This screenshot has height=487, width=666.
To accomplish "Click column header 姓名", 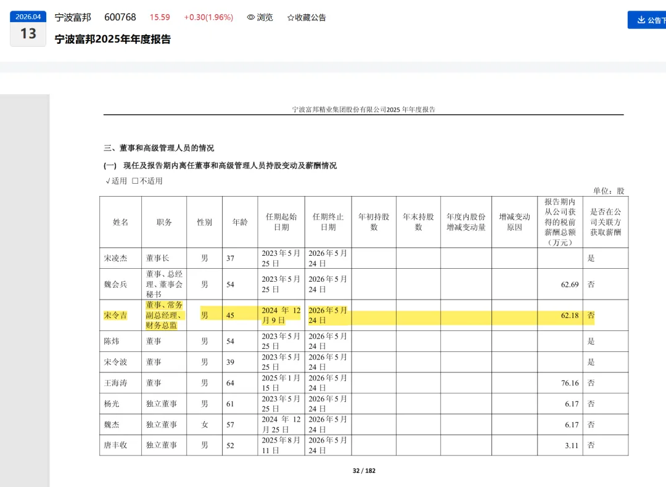I will click(x=121, y=222).
